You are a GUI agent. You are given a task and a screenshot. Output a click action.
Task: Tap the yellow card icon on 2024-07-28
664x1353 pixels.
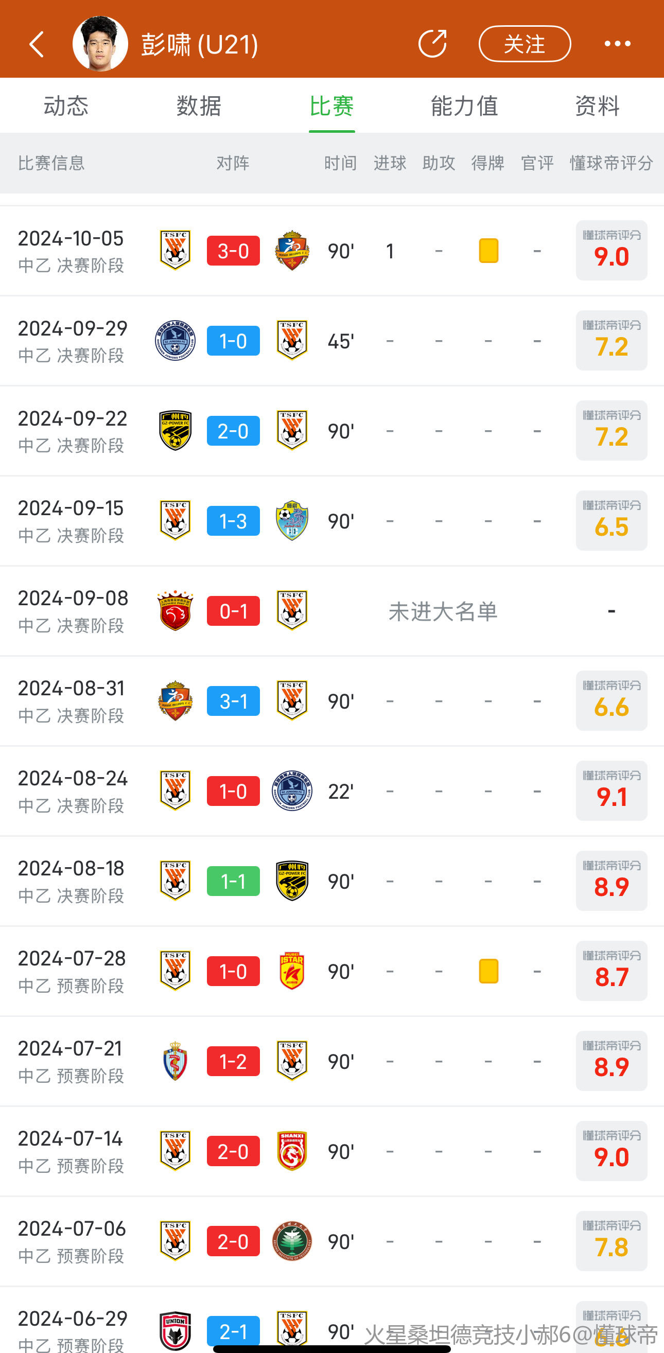pos(488,971)
